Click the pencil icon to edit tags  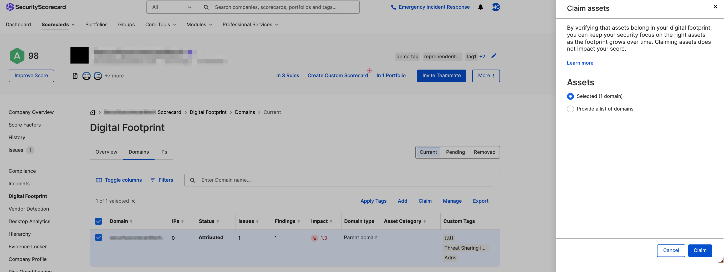coord(493,56)
